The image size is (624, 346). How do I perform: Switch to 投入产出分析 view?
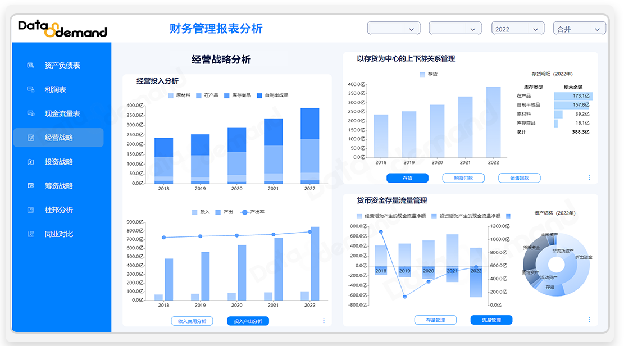248,321
